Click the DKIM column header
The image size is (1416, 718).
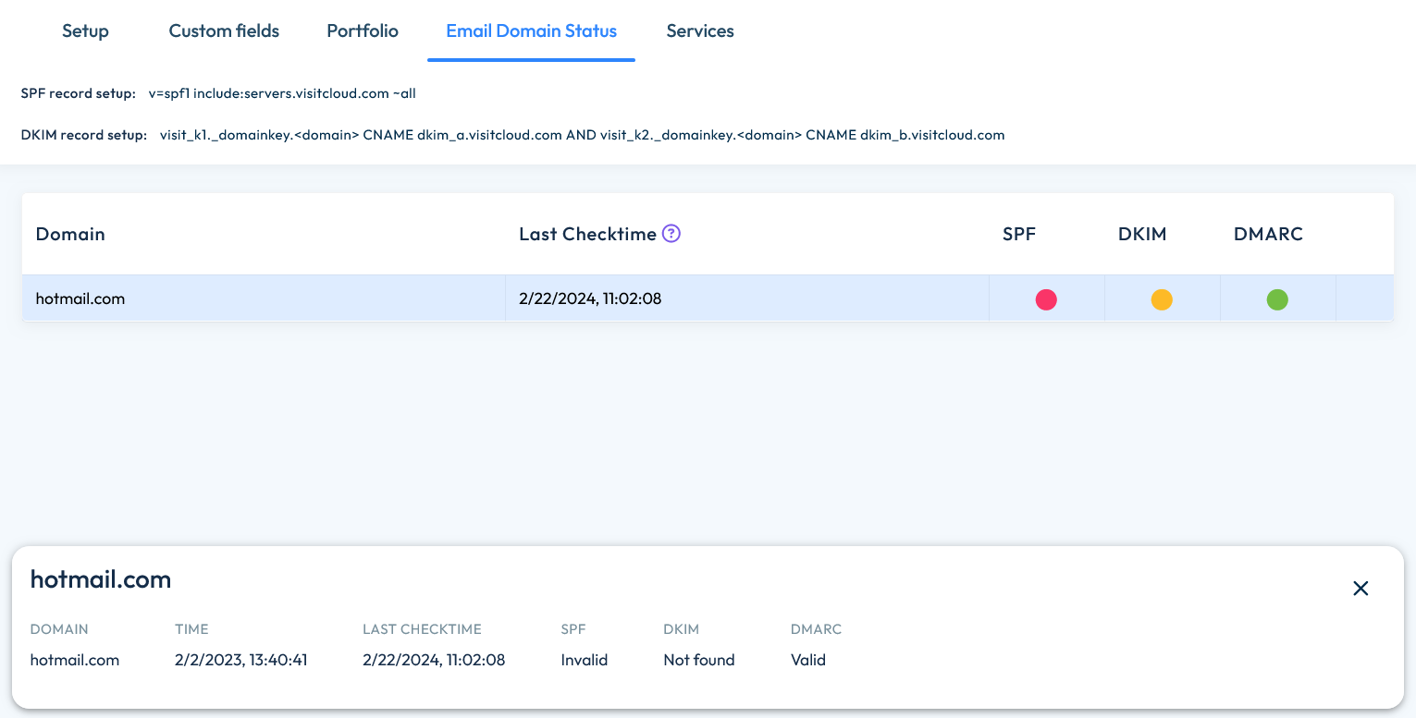coord(1141,234)
